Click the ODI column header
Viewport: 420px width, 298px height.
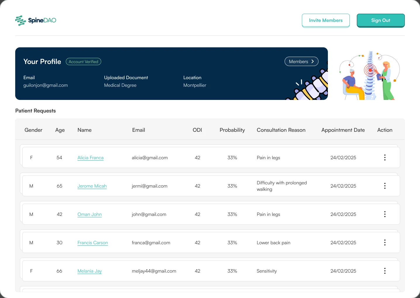(197, 130)
